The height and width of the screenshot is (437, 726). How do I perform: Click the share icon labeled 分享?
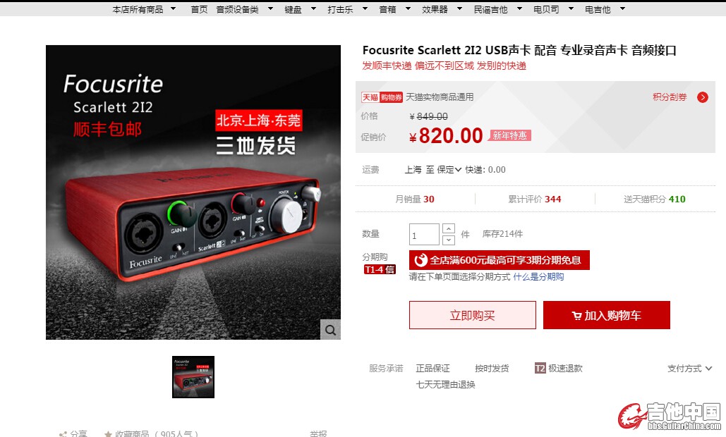pos(63,433)
